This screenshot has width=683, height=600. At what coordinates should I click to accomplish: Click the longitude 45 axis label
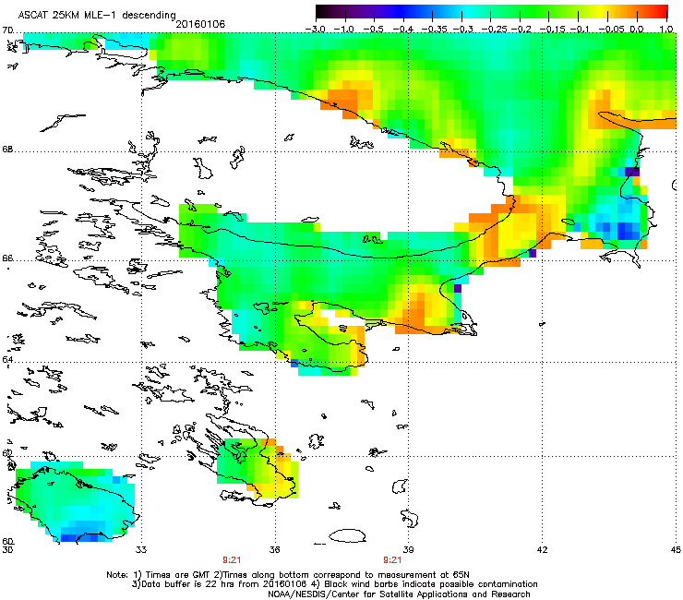pos(676,550)
